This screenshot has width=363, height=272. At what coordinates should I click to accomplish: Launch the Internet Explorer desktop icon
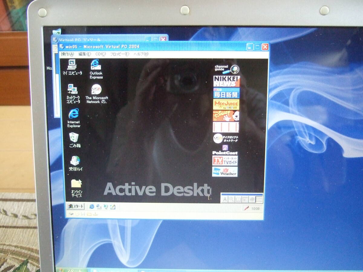(74, 118)
